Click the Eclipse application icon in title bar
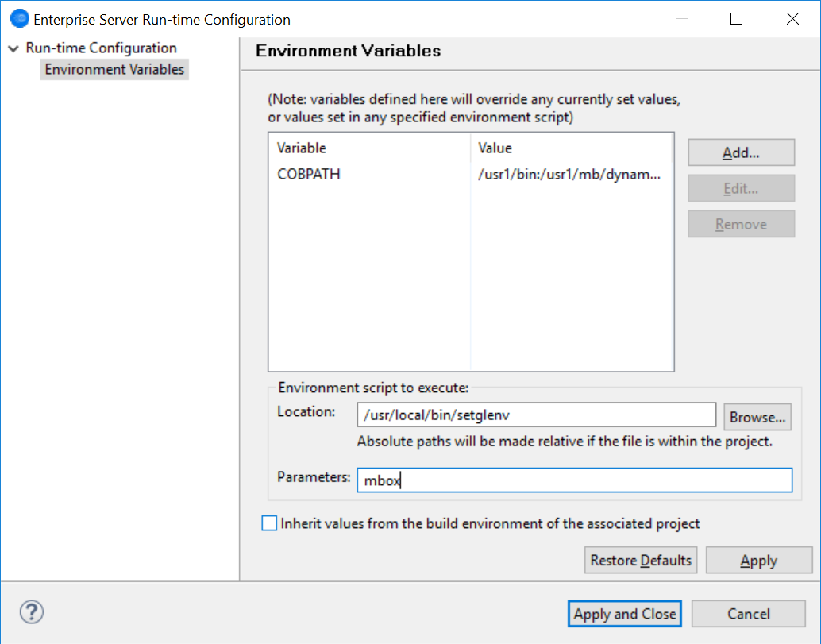 (x=19, y=19)
